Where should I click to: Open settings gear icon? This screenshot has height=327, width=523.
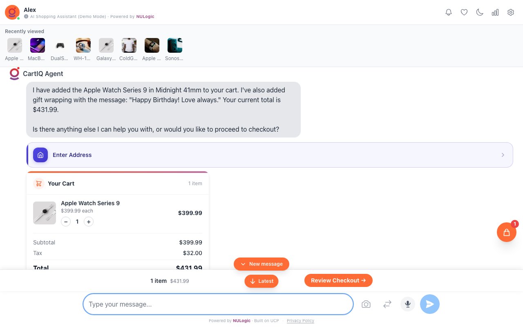511,12
